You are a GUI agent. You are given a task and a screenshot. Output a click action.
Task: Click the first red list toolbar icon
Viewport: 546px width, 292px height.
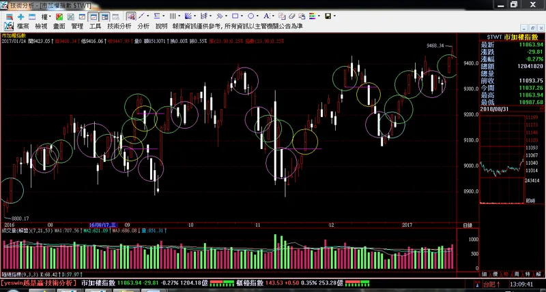tap(10, 16)
